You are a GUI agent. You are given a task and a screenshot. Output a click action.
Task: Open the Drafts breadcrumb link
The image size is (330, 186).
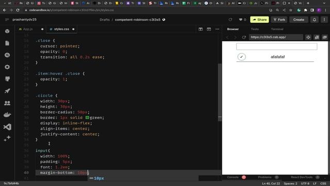point(105,20)
